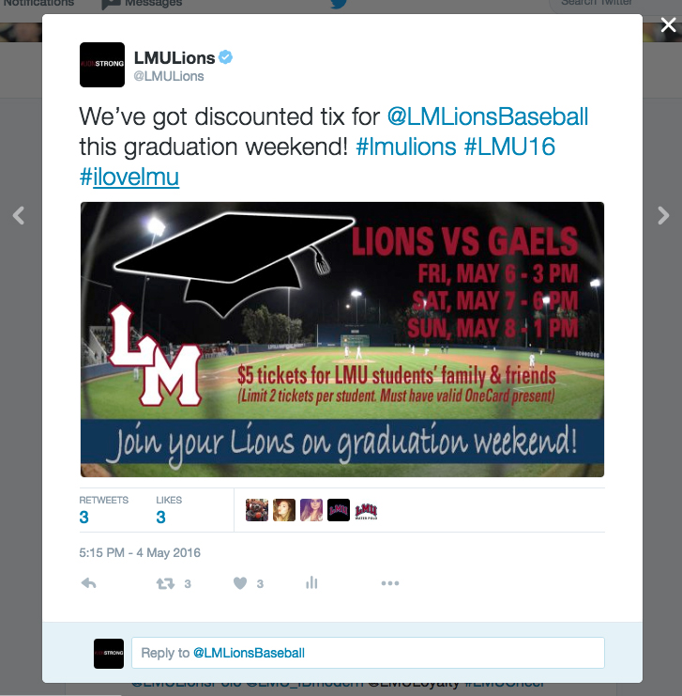The height and width of the screenshot is (696, 682).
Task: Retweet this tweet using retweet icon
Action: pos(165,583)
